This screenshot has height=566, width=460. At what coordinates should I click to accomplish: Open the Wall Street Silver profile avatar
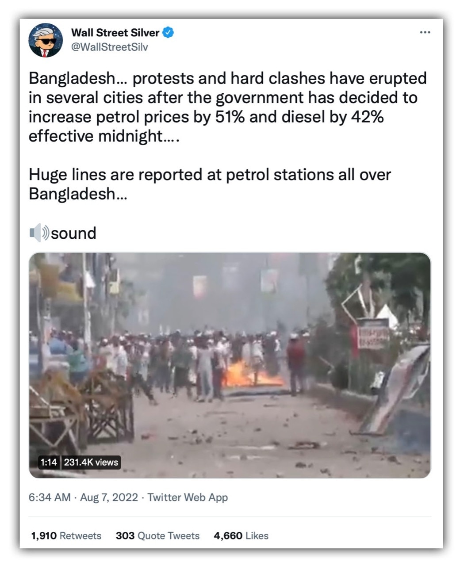(46, 40)
